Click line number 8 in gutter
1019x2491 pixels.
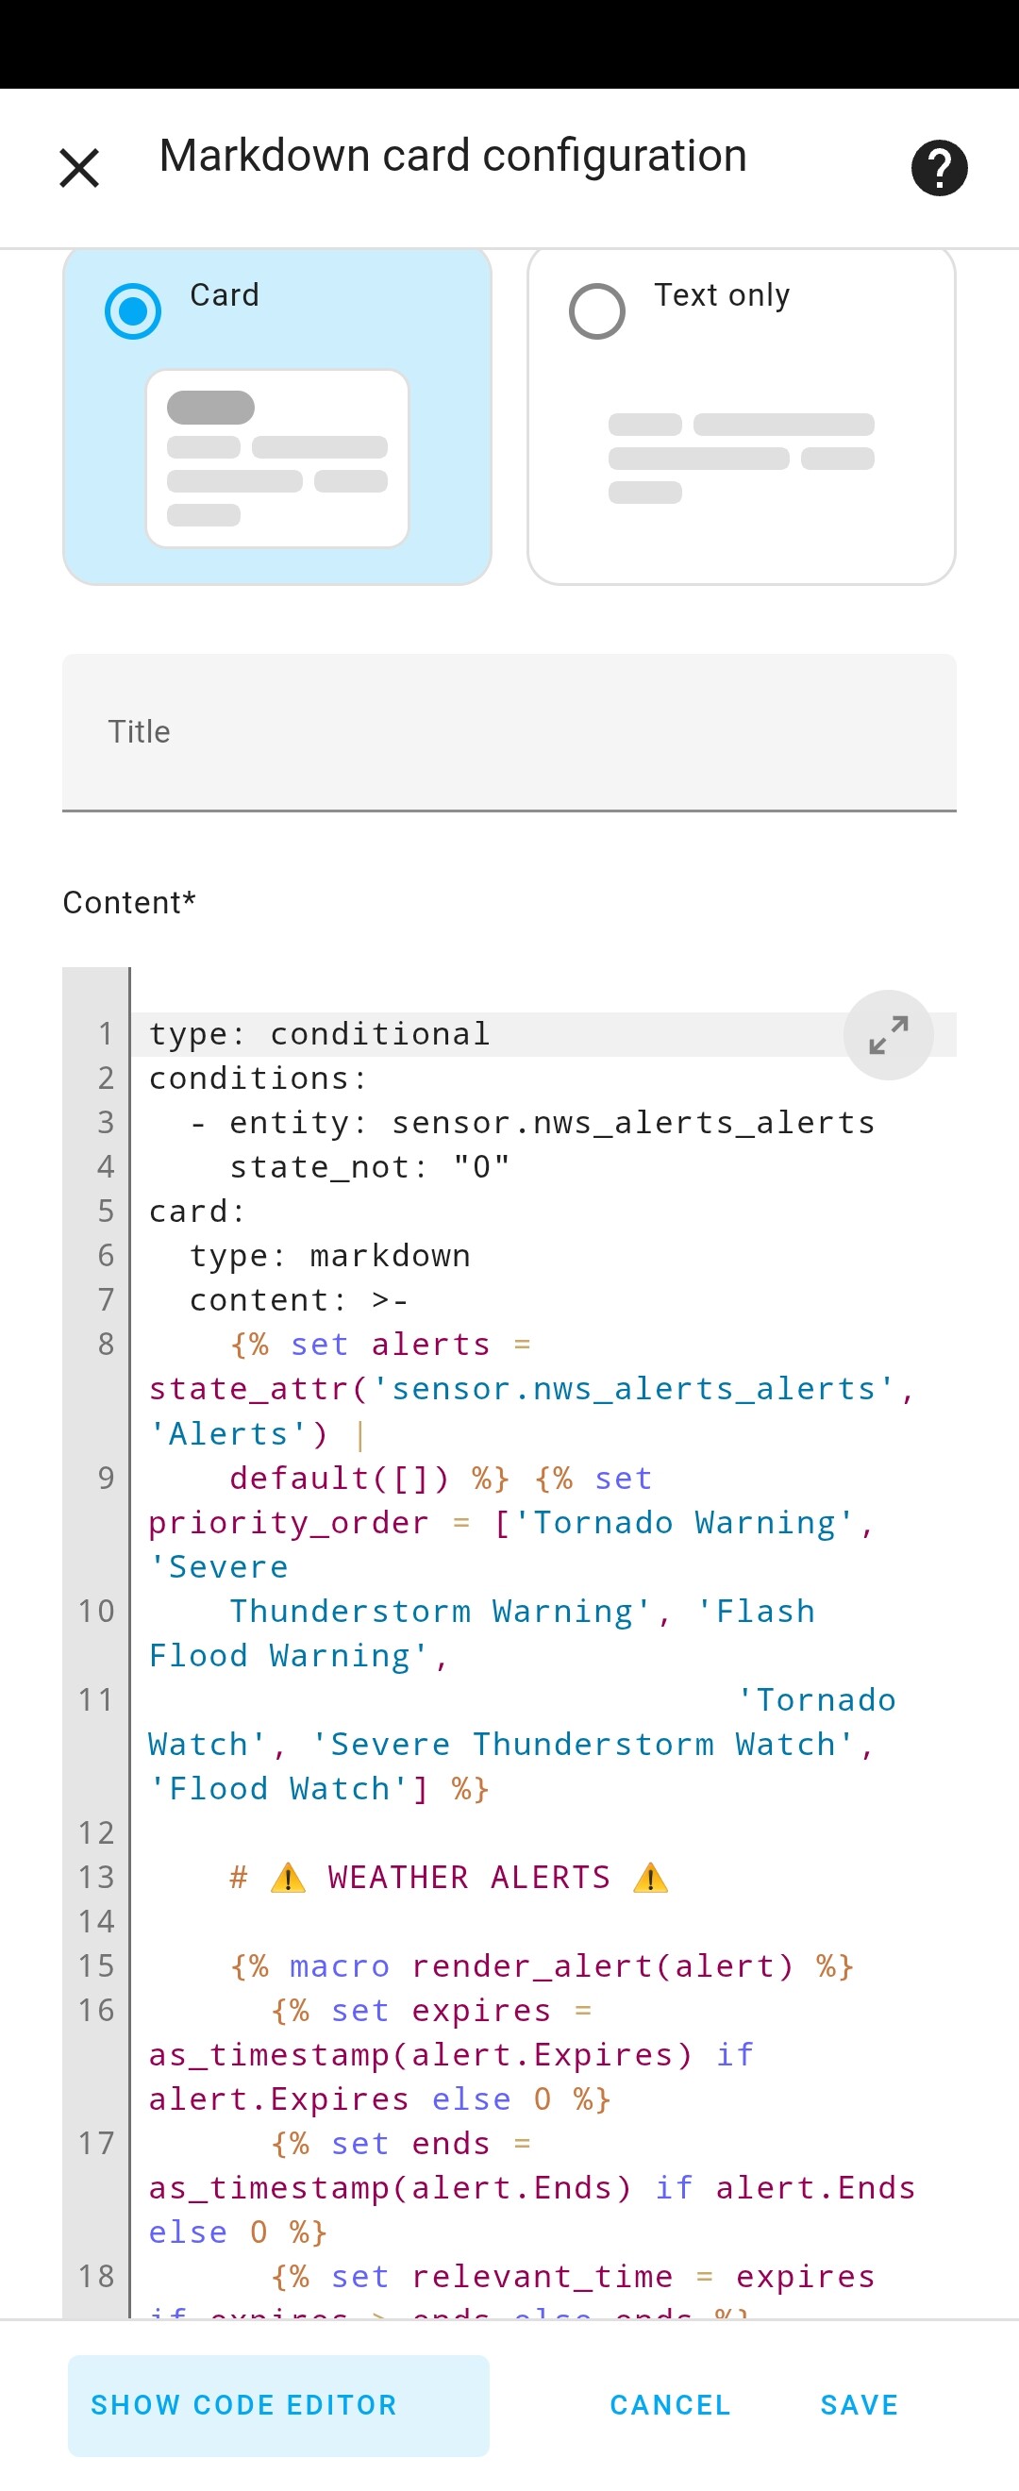tap(106, 1345)
